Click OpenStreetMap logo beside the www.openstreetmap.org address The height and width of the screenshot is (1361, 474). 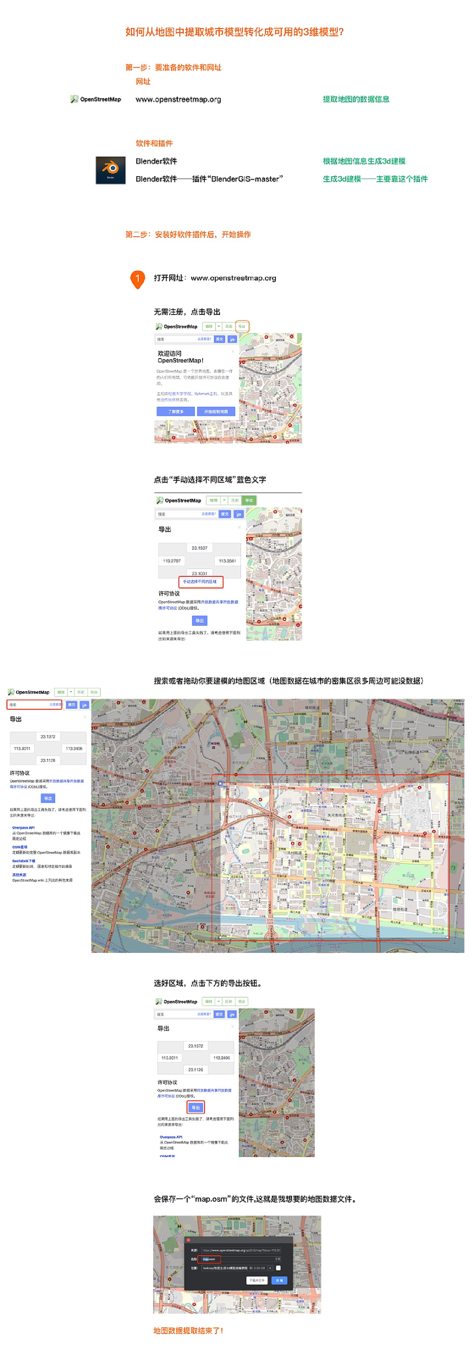tap(96, 99)
